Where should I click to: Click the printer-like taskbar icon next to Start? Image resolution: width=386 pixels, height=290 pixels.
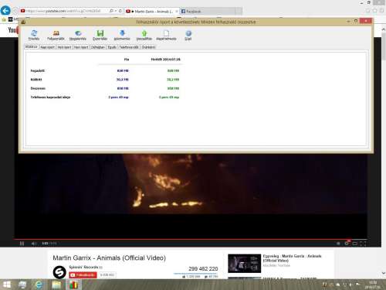coord(22,285)
